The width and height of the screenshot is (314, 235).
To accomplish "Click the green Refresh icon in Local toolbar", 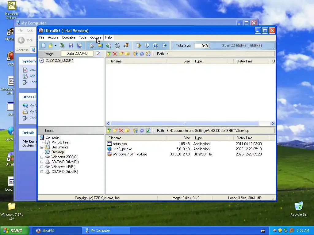I will [x=148, y=130].
